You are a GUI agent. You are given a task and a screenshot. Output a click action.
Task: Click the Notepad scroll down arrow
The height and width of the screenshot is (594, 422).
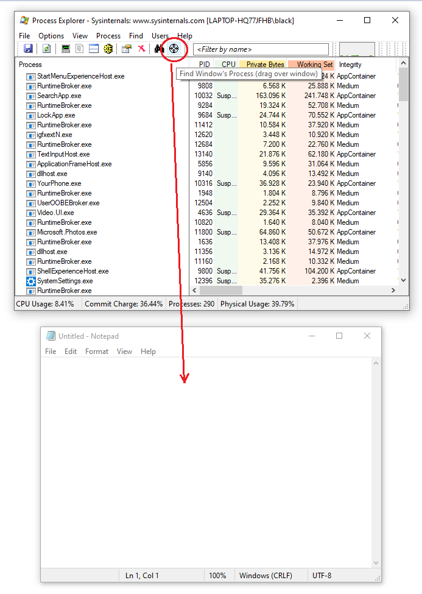376,563
